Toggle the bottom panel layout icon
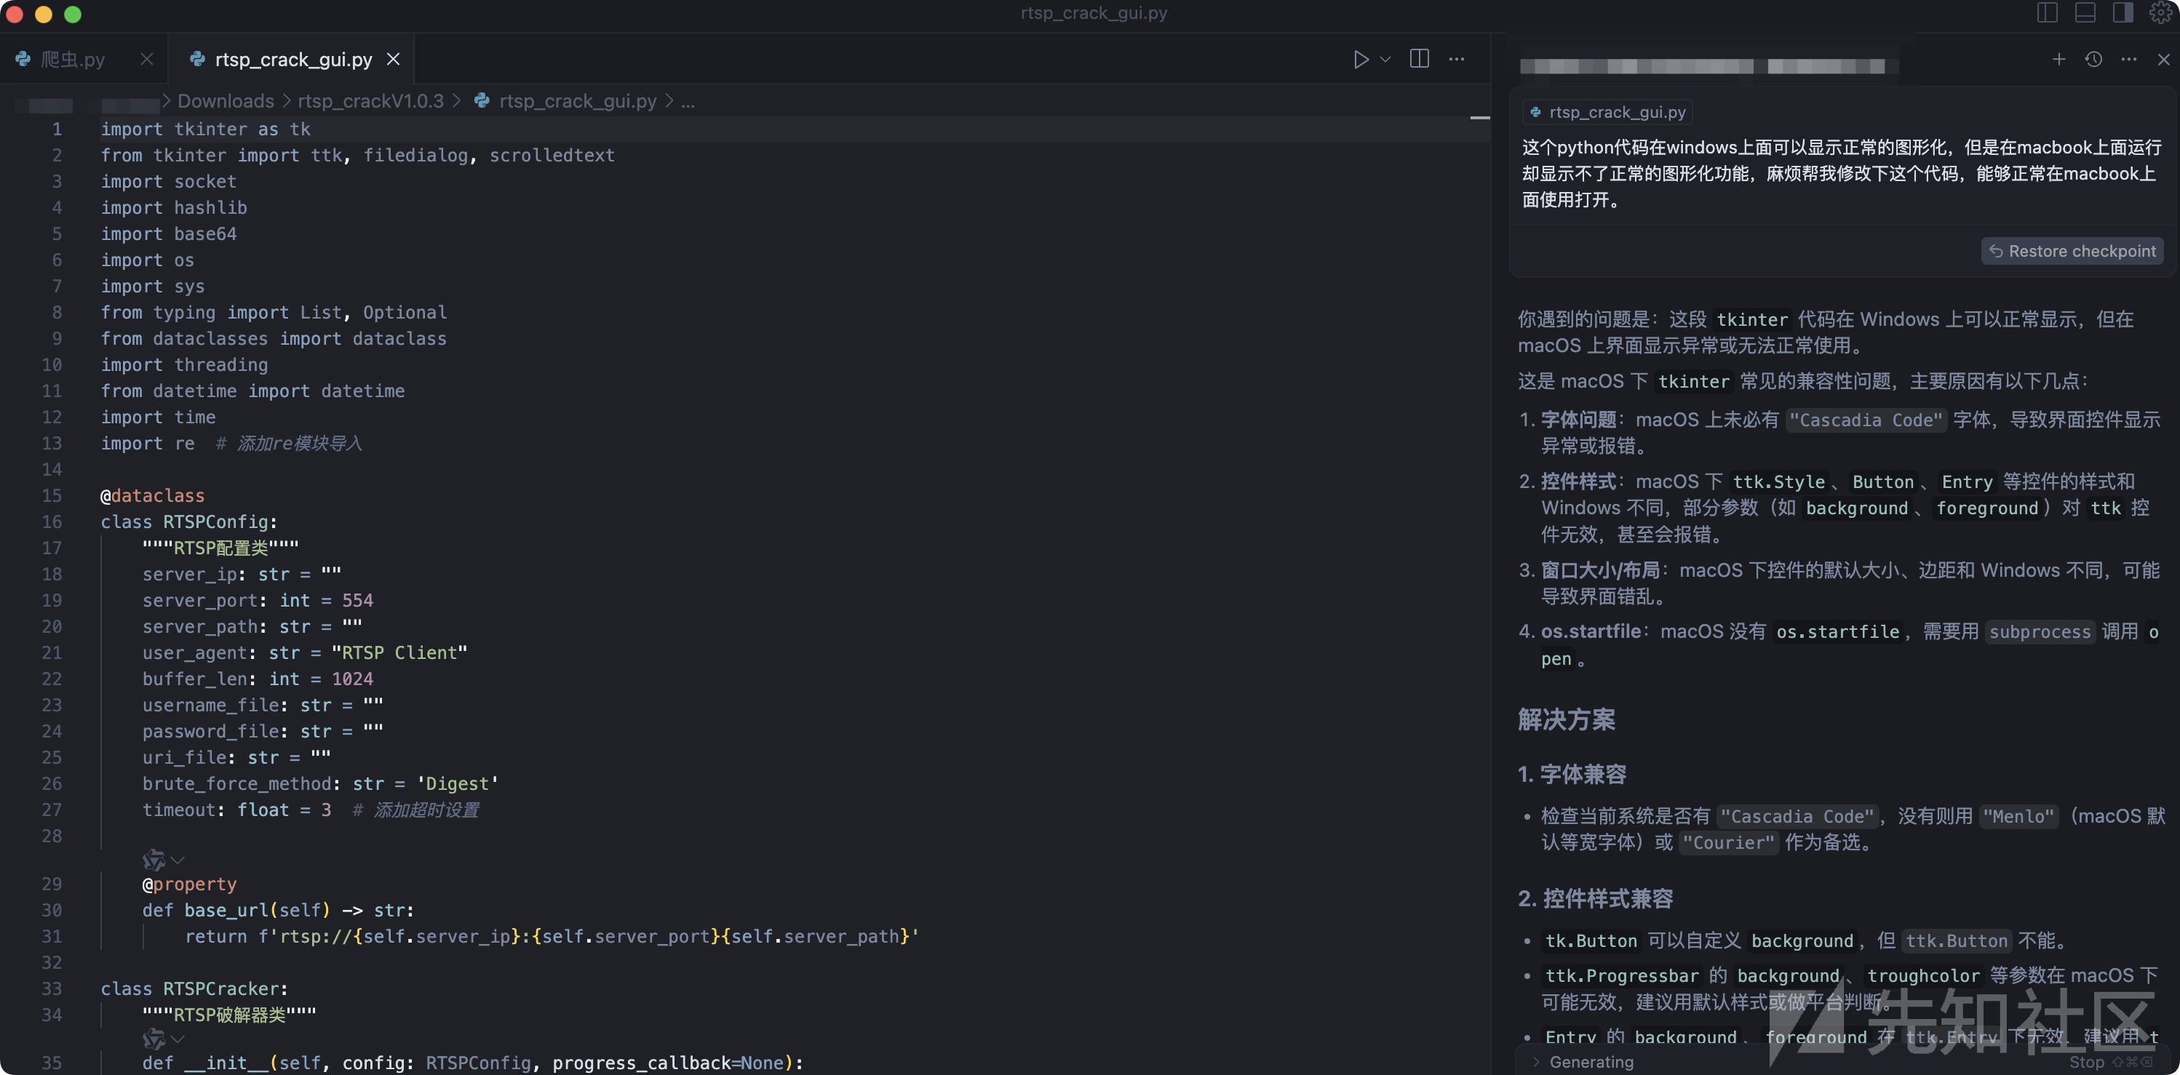 click(2085, 12)
